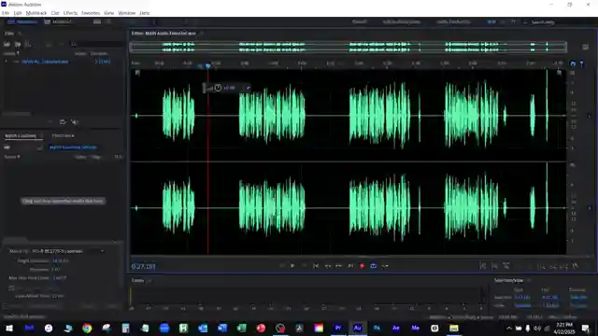Click the Selection start time value

pyautogui.click(x=522, y=297)
